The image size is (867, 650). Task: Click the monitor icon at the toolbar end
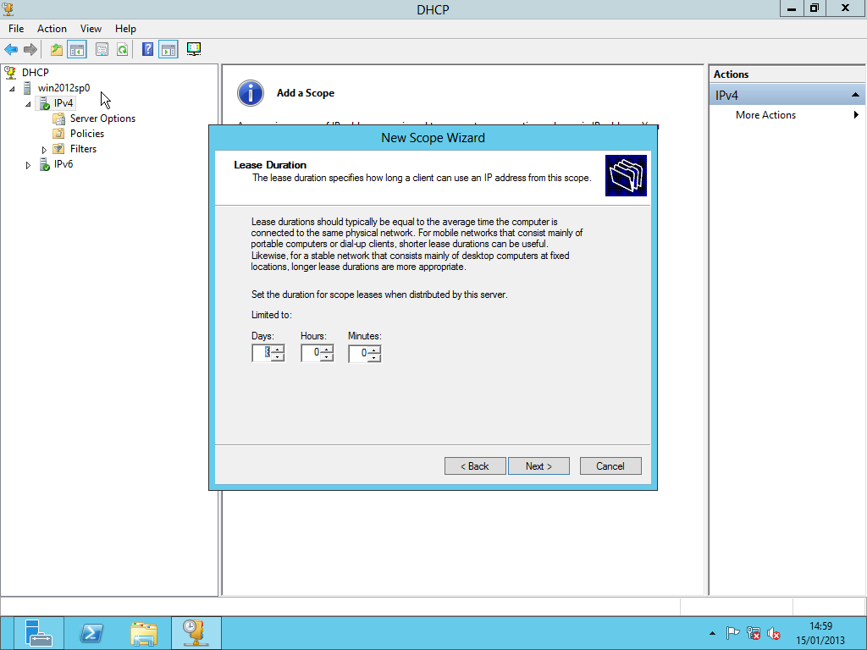click(x=194, y=49)
